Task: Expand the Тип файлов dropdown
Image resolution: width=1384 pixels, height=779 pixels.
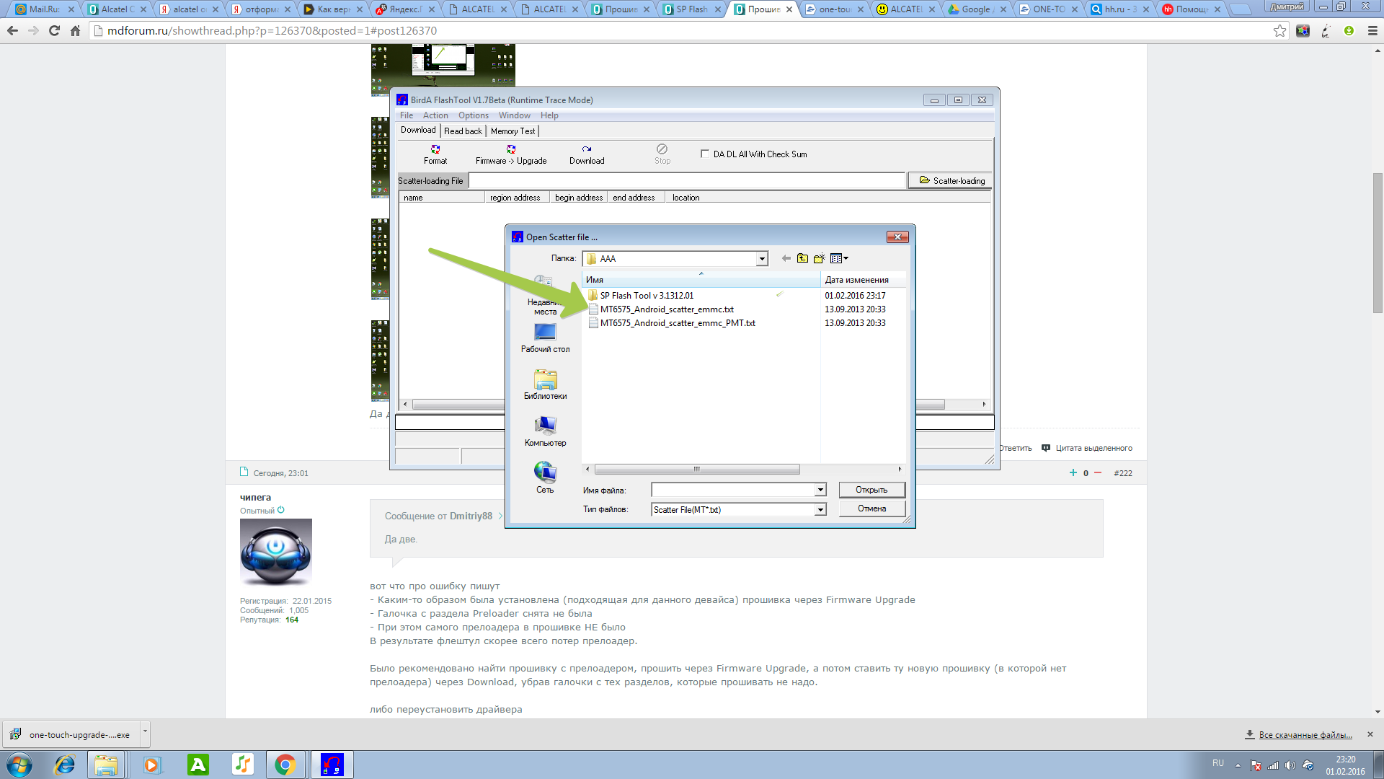Action: pos(820,510)
